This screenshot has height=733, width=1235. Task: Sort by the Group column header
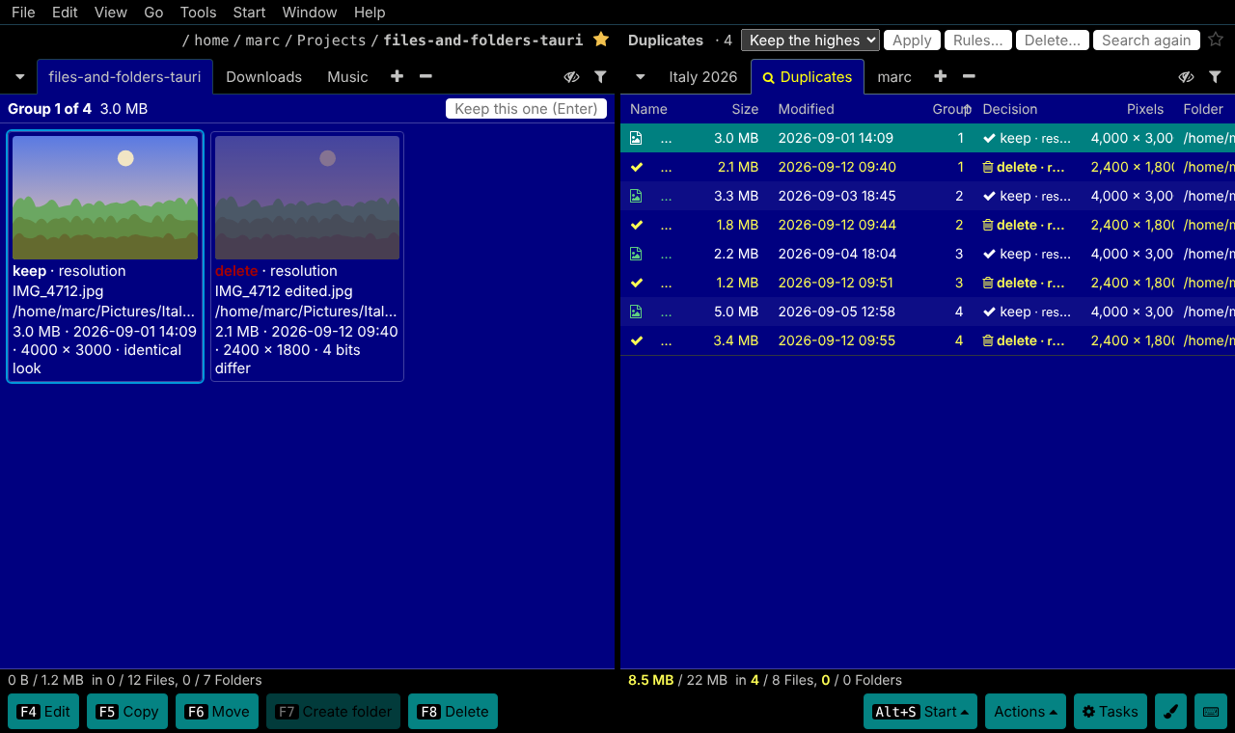pos(951,109)
